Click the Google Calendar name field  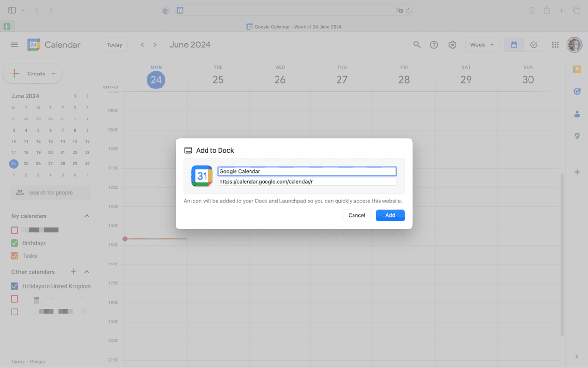(x=307, y=171)
